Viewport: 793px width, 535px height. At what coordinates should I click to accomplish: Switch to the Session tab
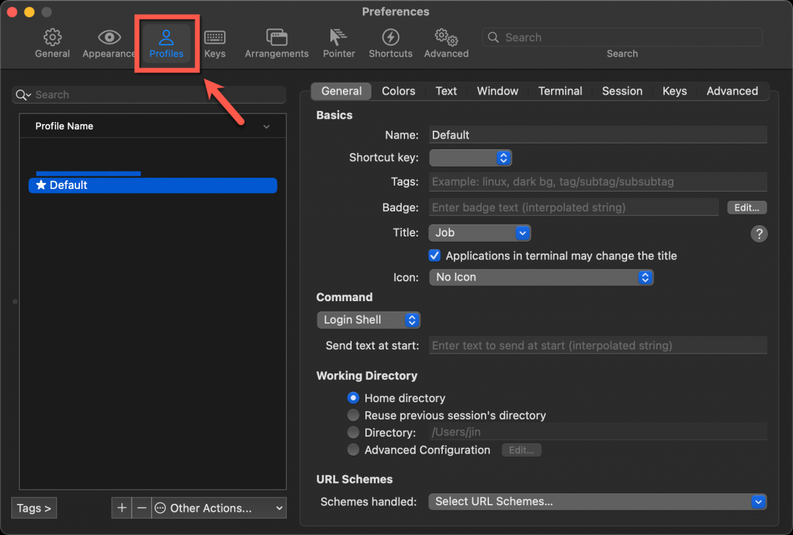622,91
